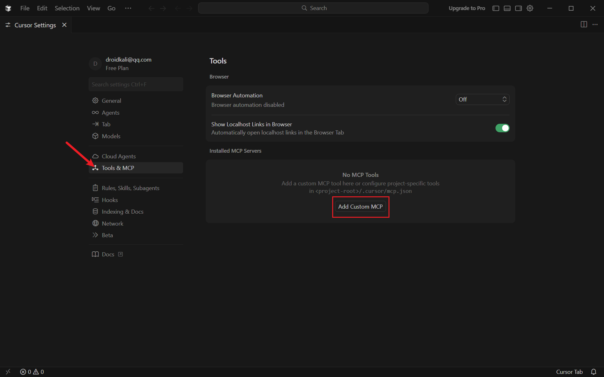Click the Add Custom MCP button
Viewport: 604px width, 377px height.
click(360, 207)
